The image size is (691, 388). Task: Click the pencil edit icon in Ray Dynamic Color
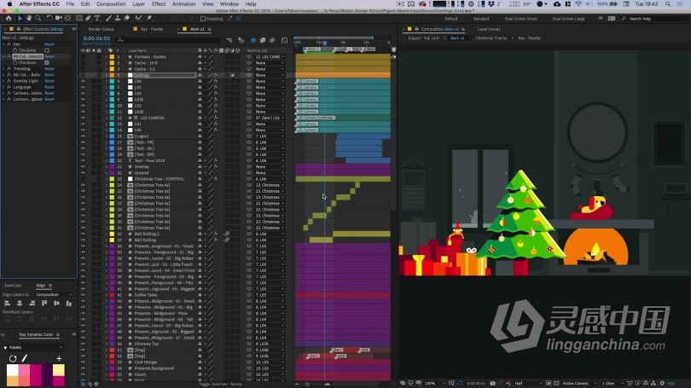[x=24, y=358]
